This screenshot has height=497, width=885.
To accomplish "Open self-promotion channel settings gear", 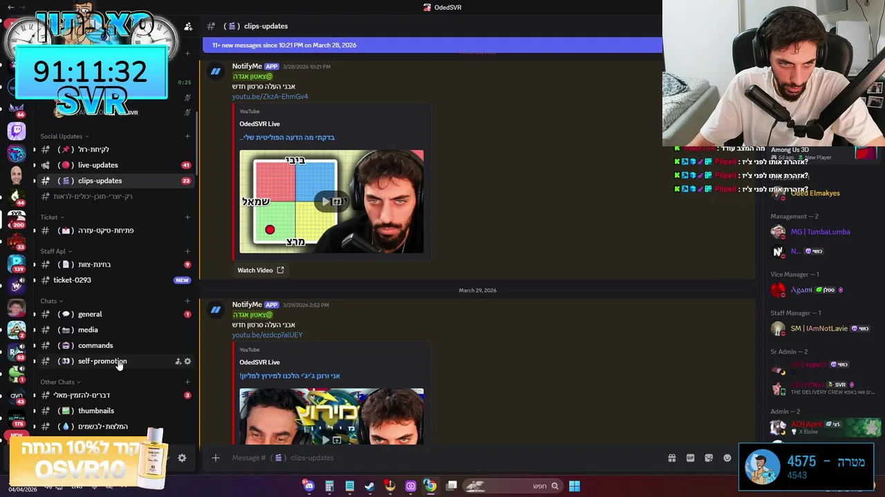I will point(187,361).
